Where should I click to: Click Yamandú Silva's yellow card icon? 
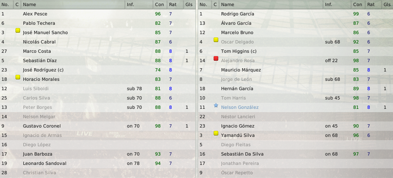[x=216, y=133]
